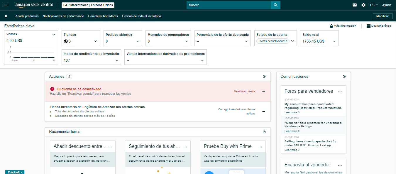Click Ocultar gráfico link

tap(381, 26)
